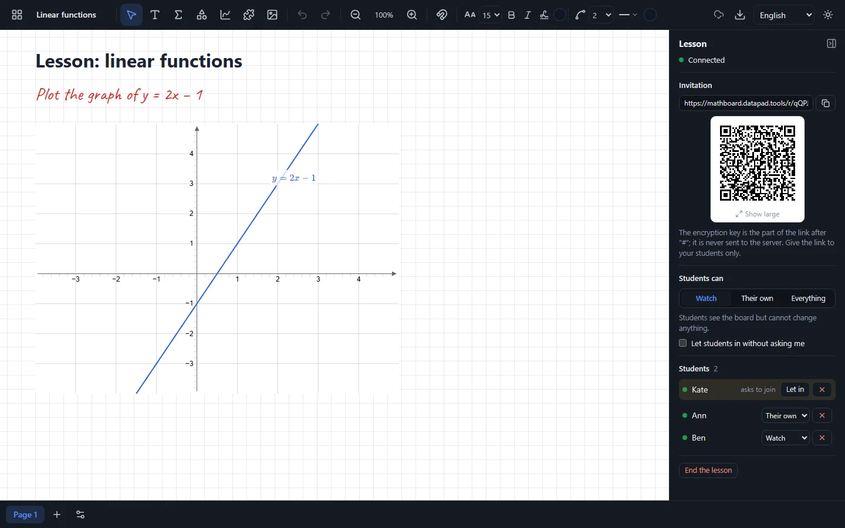Enable Let students in without asking
The image size is (845, 528).
tap(683, 343)
